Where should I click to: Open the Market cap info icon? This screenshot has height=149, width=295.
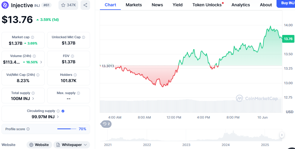tap(33, 37)
